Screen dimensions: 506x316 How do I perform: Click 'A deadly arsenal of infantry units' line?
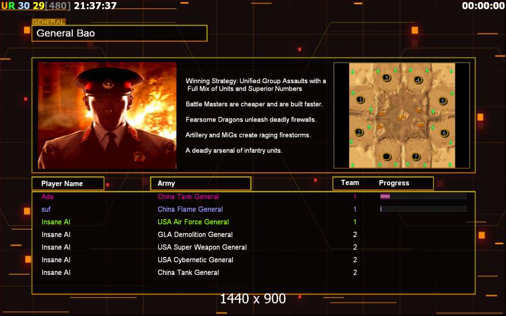[234, 151]
